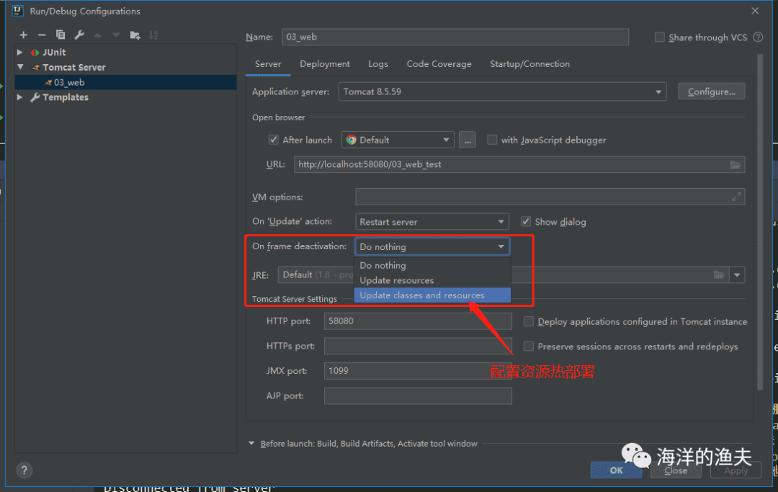The width and height of the screenshot is (778, 492).
Task: Check Preserve sessions across restarts and redeploys
Action: 529,346
